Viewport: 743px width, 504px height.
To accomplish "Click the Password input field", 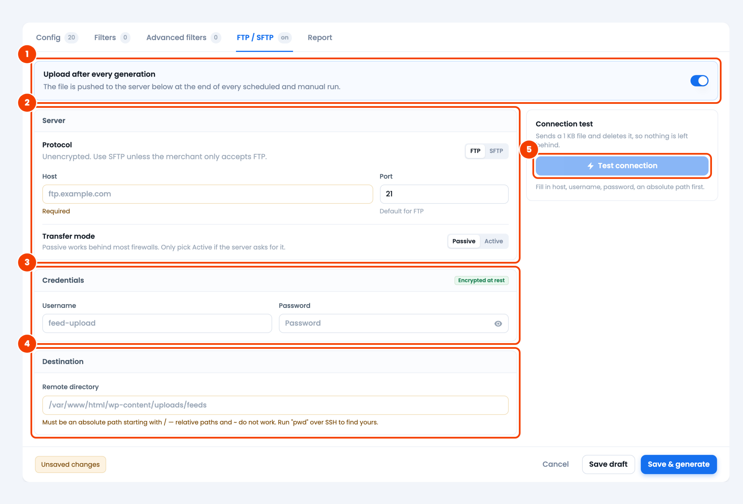I will [393, 323].
